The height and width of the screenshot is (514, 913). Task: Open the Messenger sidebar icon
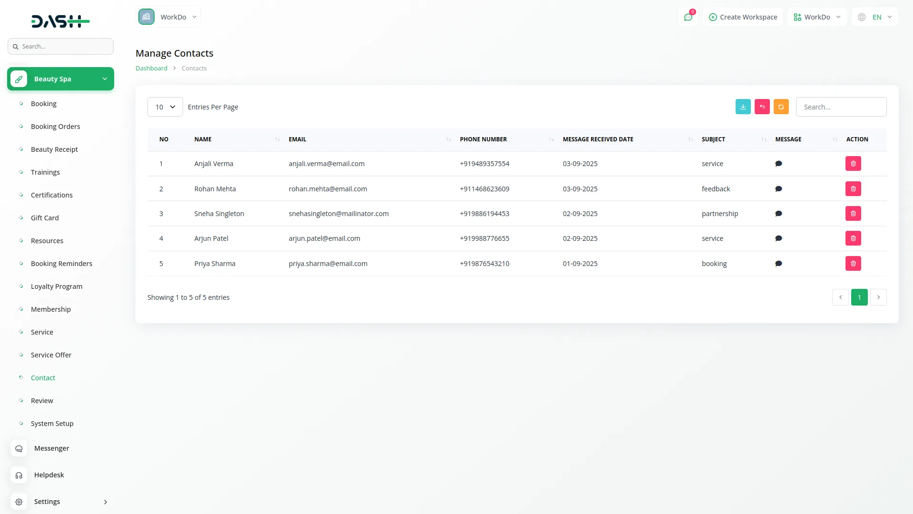coord(19,448)
